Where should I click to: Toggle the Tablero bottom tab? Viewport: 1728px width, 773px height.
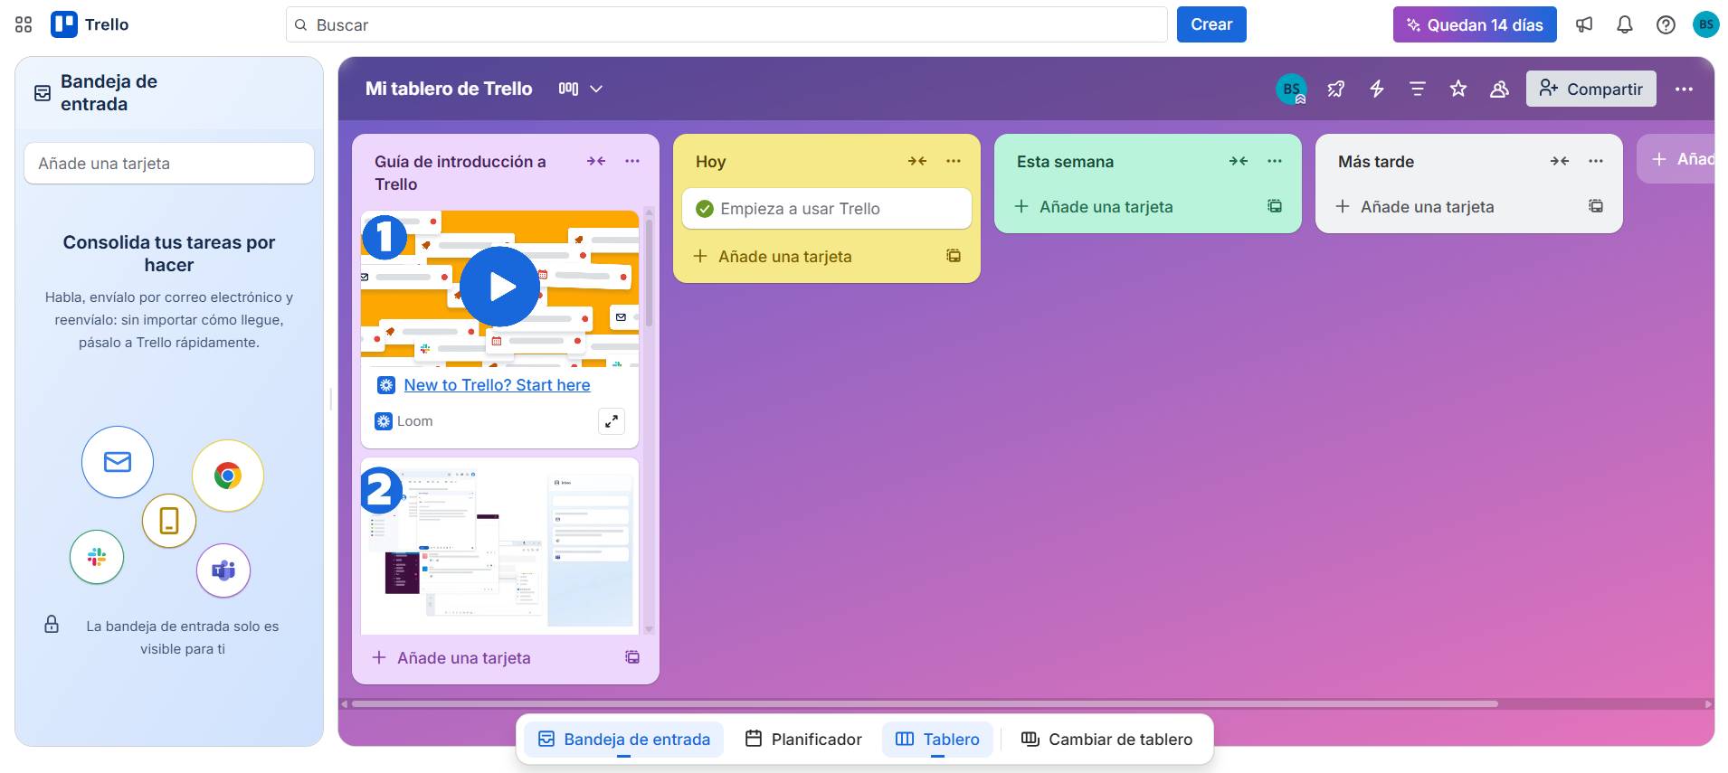[x=937, y=740]
